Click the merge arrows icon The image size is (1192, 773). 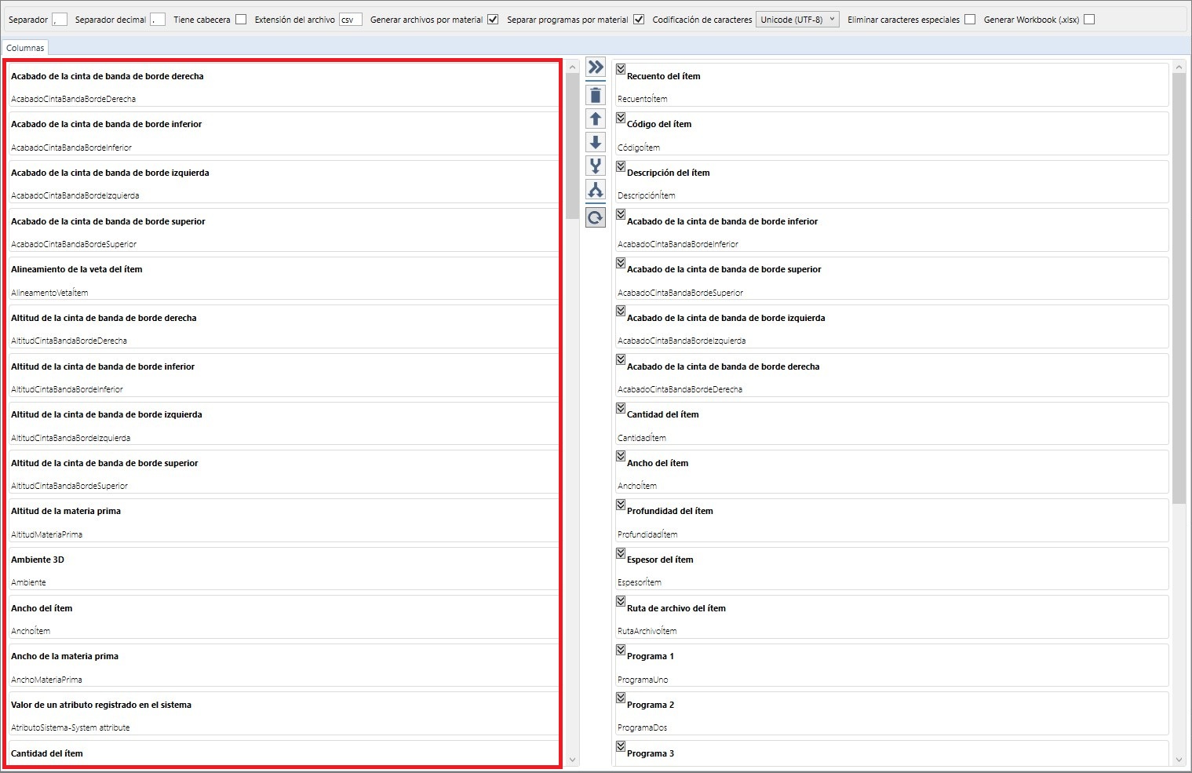point(596,166)
